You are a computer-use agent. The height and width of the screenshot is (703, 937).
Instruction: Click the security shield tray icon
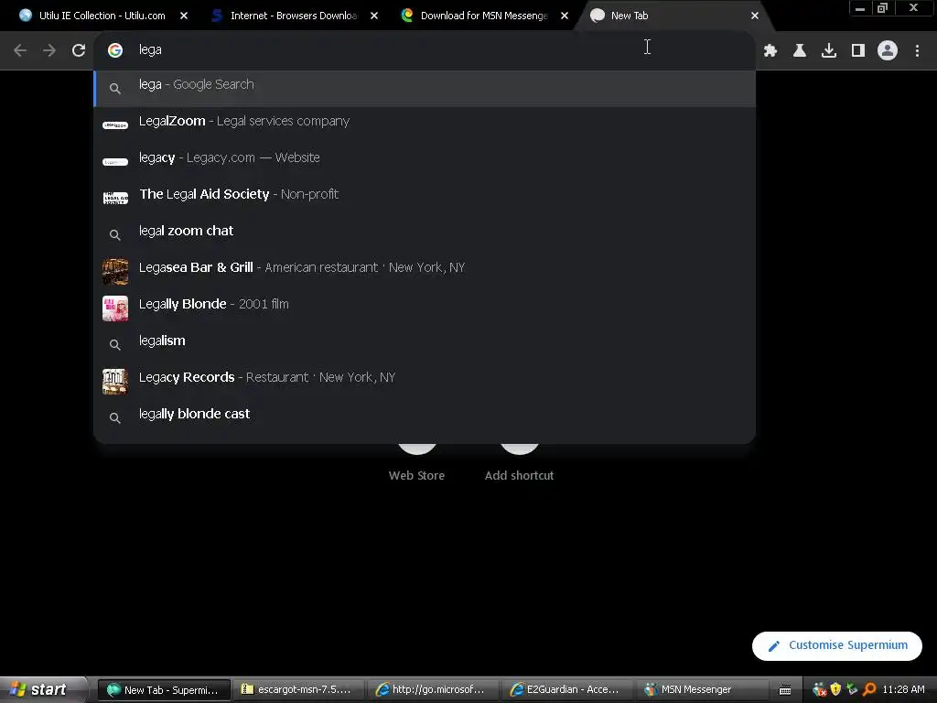pos(835,689)
